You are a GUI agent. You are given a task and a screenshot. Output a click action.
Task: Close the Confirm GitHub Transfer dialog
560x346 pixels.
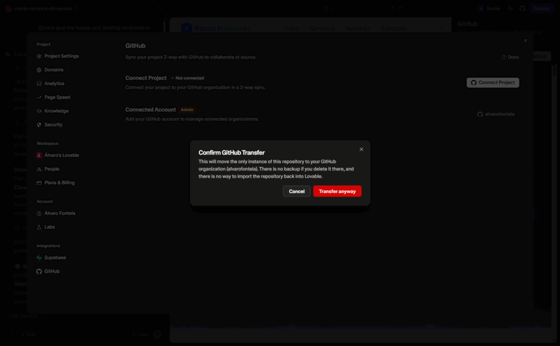pyautogui.click(x=361, y=149)
